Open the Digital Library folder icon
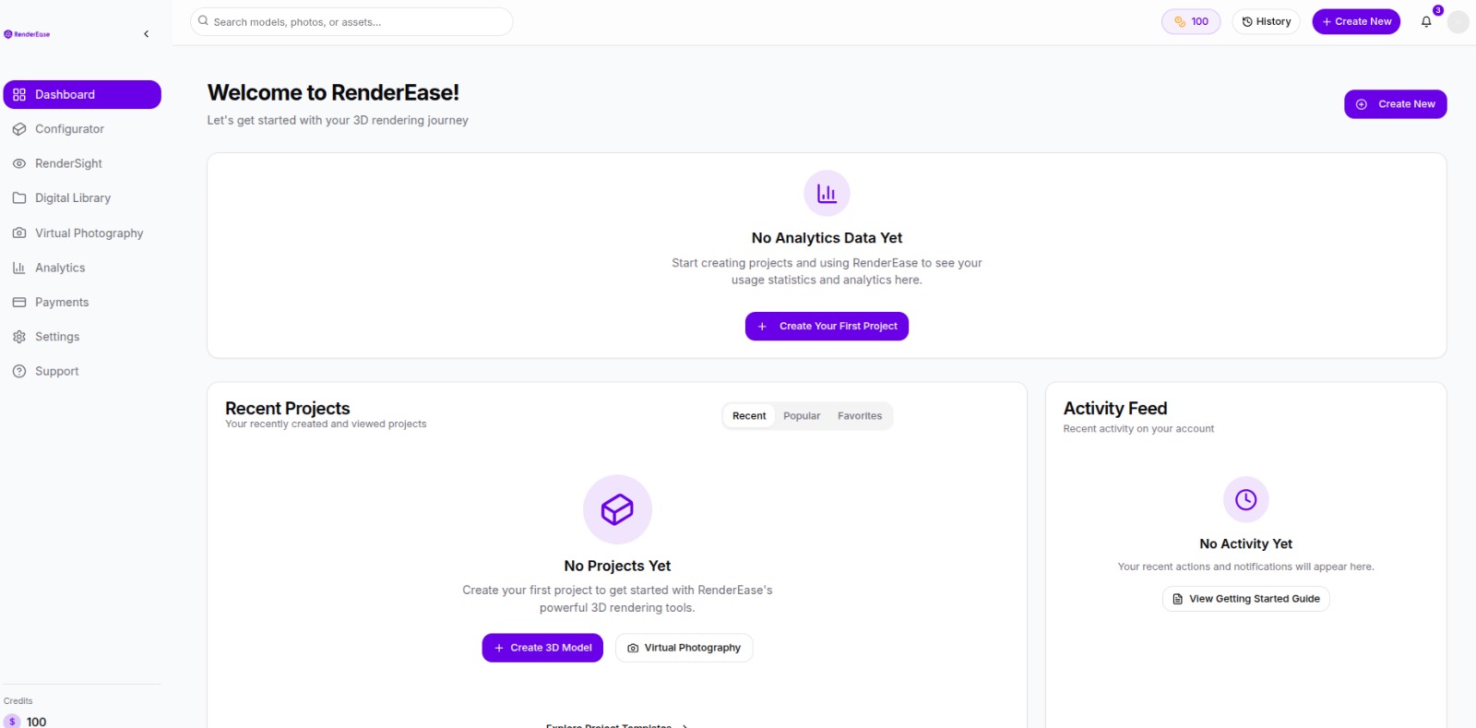Image resolution: width=1476 pixels, height=728 pixels. click(x=19, y=198)
